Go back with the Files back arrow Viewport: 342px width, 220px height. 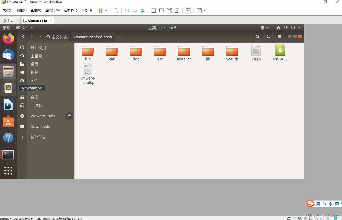coord(23,37)
